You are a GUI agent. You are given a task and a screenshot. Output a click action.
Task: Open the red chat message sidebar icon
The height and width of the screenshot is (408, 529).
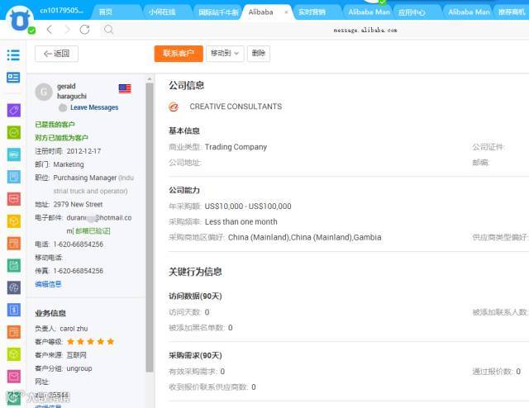pyautogui.click(x=14, y=199)
